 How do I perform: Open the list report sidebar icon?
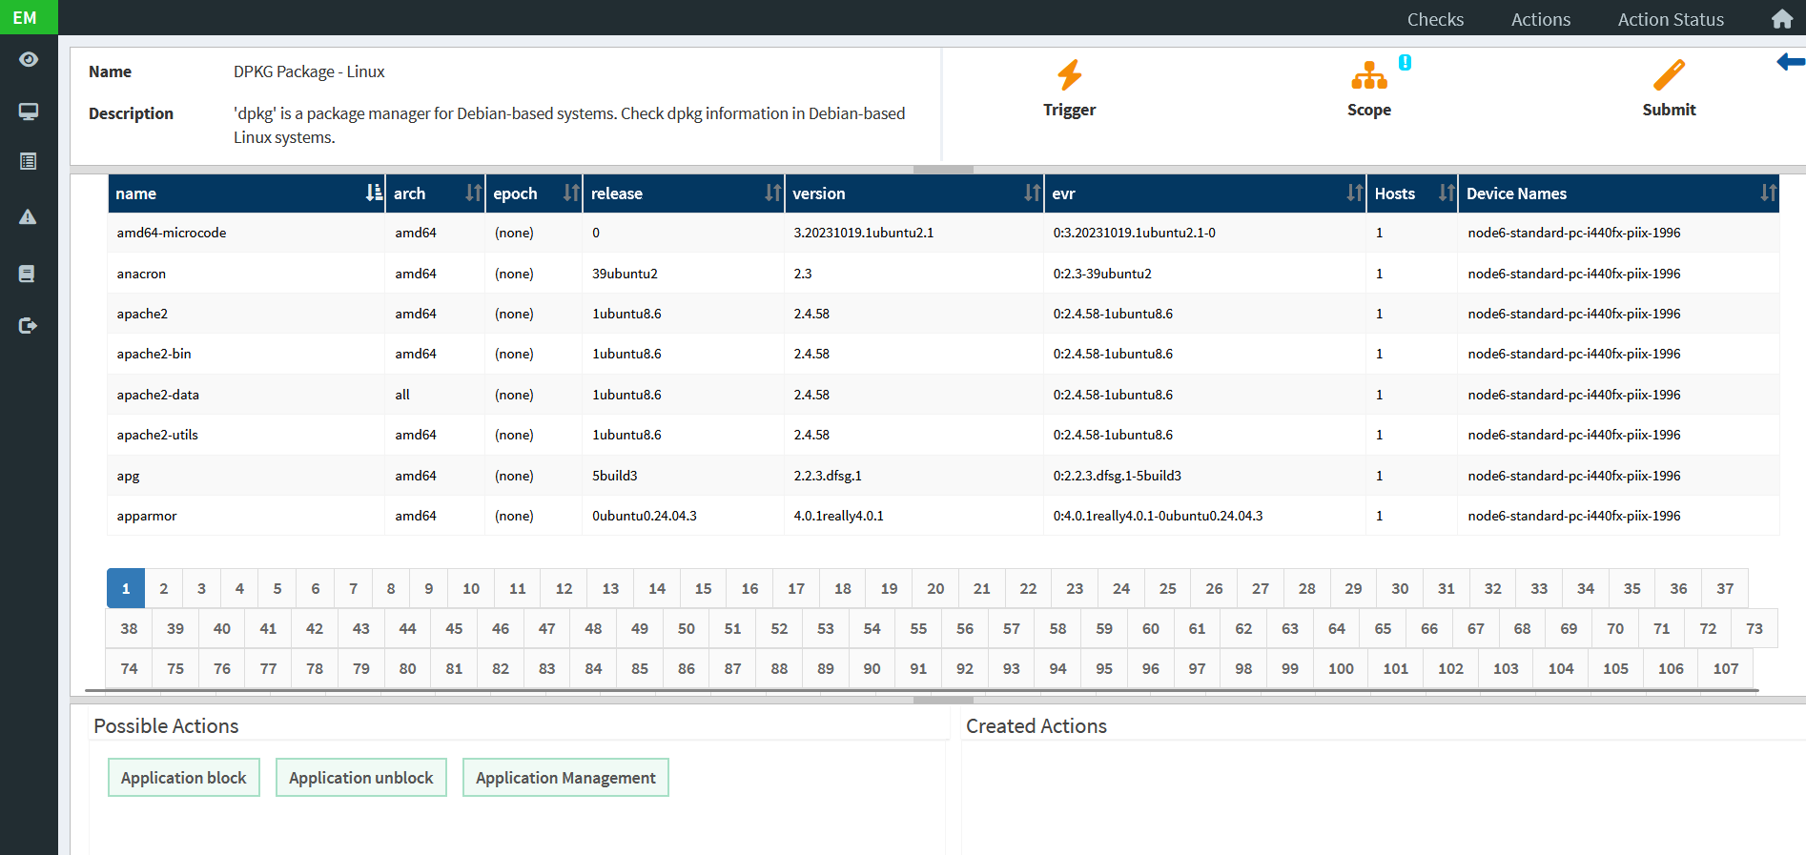point(29,161)
